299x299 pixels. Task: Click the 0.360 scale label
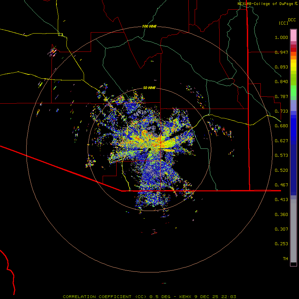[281, 215]
